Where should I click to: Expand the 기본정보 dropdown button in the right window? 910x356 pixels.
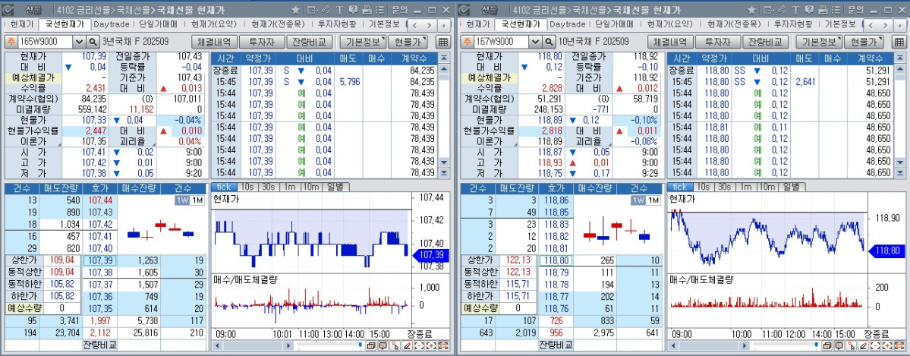819,42
